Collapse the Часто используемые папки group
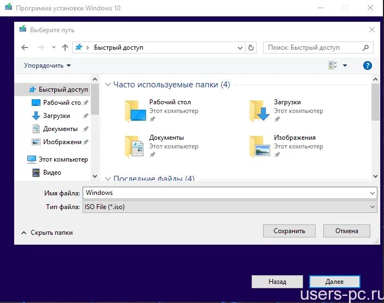 pyautogui.click(x=108, y=85)
